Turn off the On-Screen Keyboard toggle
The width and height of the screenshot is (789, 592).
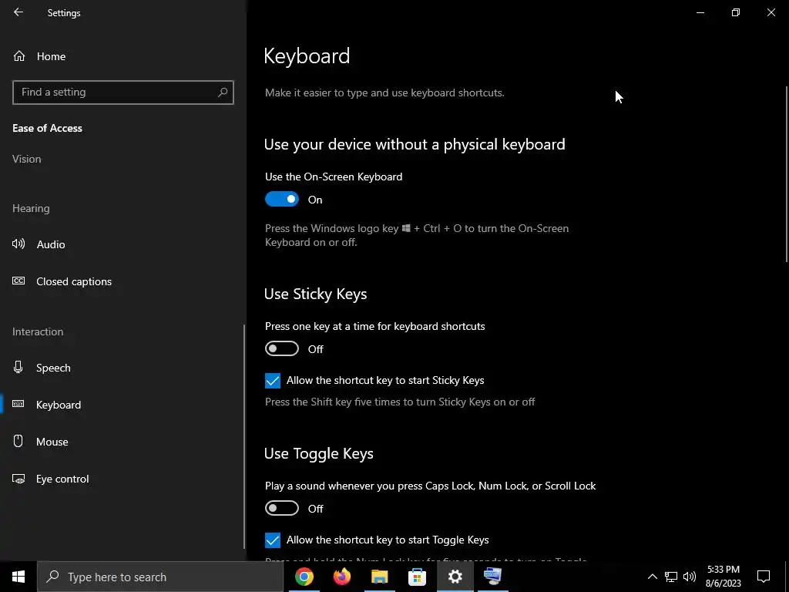coord(282,200)
